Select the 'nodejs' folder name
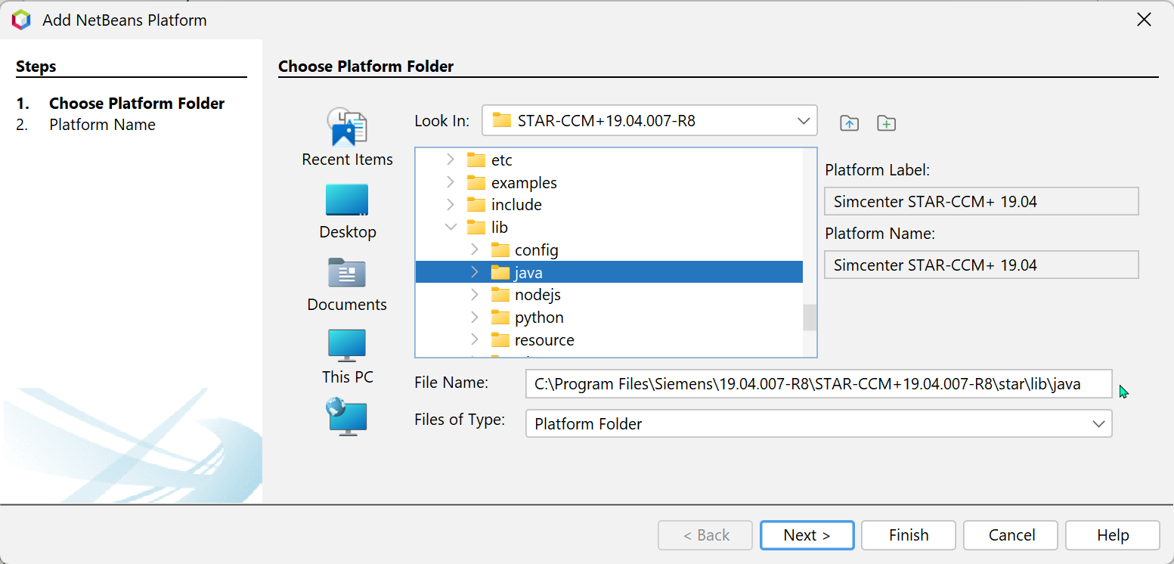 point(537,295)
